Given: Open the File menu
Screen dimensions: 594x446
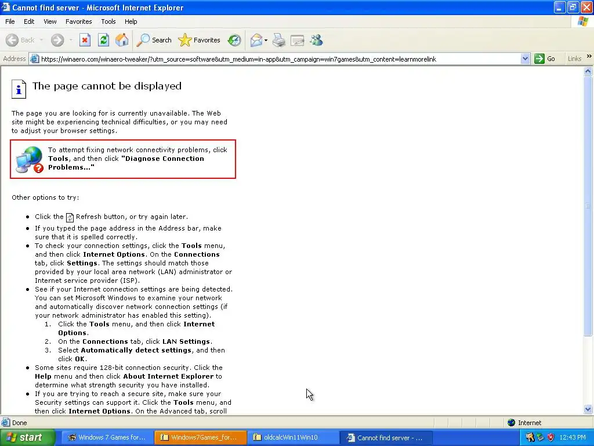Looking at the screenshot, I should (x=10, y=21).
